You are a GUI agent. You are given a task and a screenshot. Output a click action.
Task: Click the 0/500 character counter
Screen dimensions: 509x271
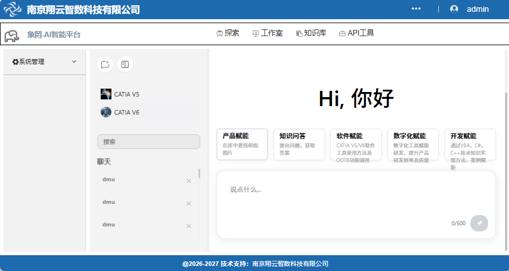coord(458,224)
